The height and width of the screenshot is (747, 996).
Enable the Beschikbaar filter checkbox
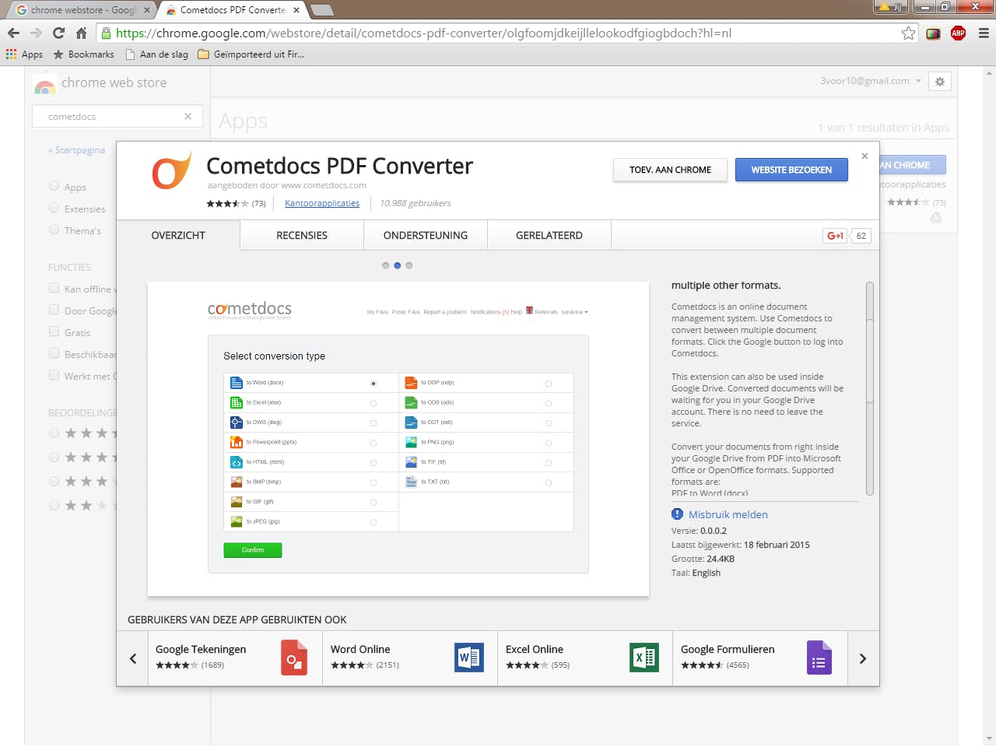click(x=54, y=353)
